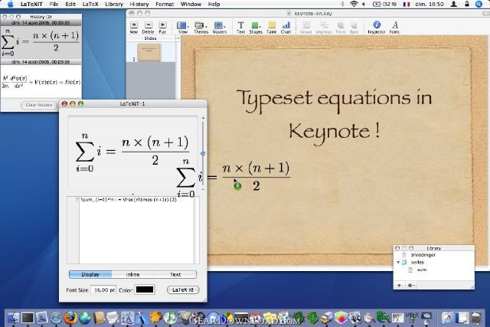Open the Masters dropdown in toolbar
This screenshot has width=490, height=327.
(x=220, y=25)
